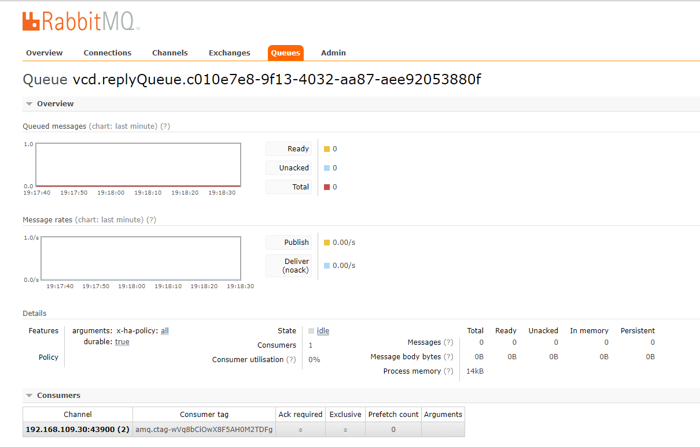Open the Overview tab
700x447 pixels.
[x=45, y=53]
